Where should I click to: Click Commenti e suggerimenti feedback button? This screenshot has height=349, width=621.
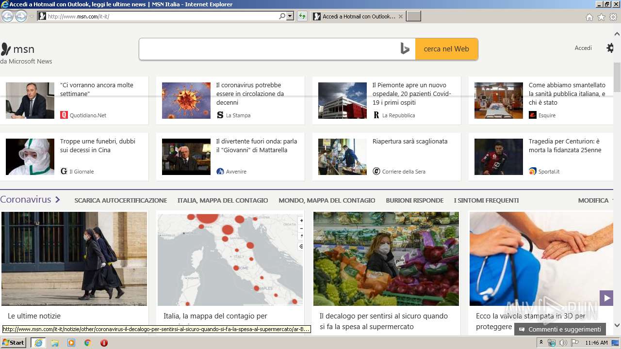[560, 329]
